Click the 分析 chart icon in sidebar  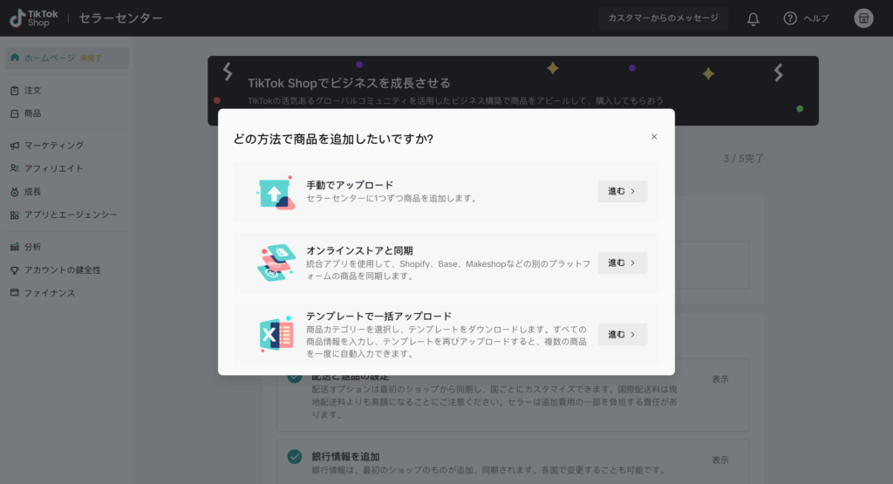15,247
